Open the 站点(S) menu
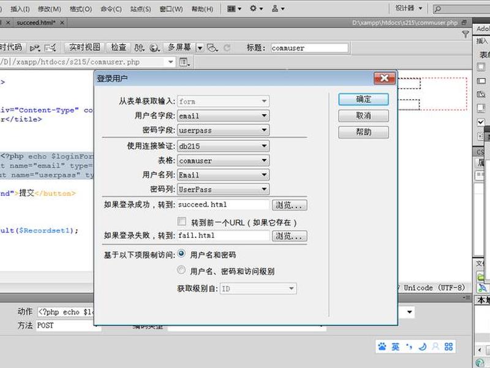The height and width of the screenshot is (368, 490). tap(140, 9)
